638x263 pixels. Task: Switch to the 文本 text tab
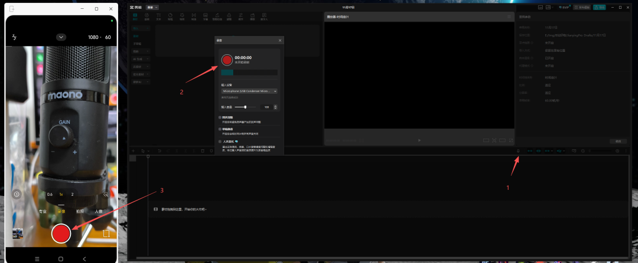click(x=159, y=17)
